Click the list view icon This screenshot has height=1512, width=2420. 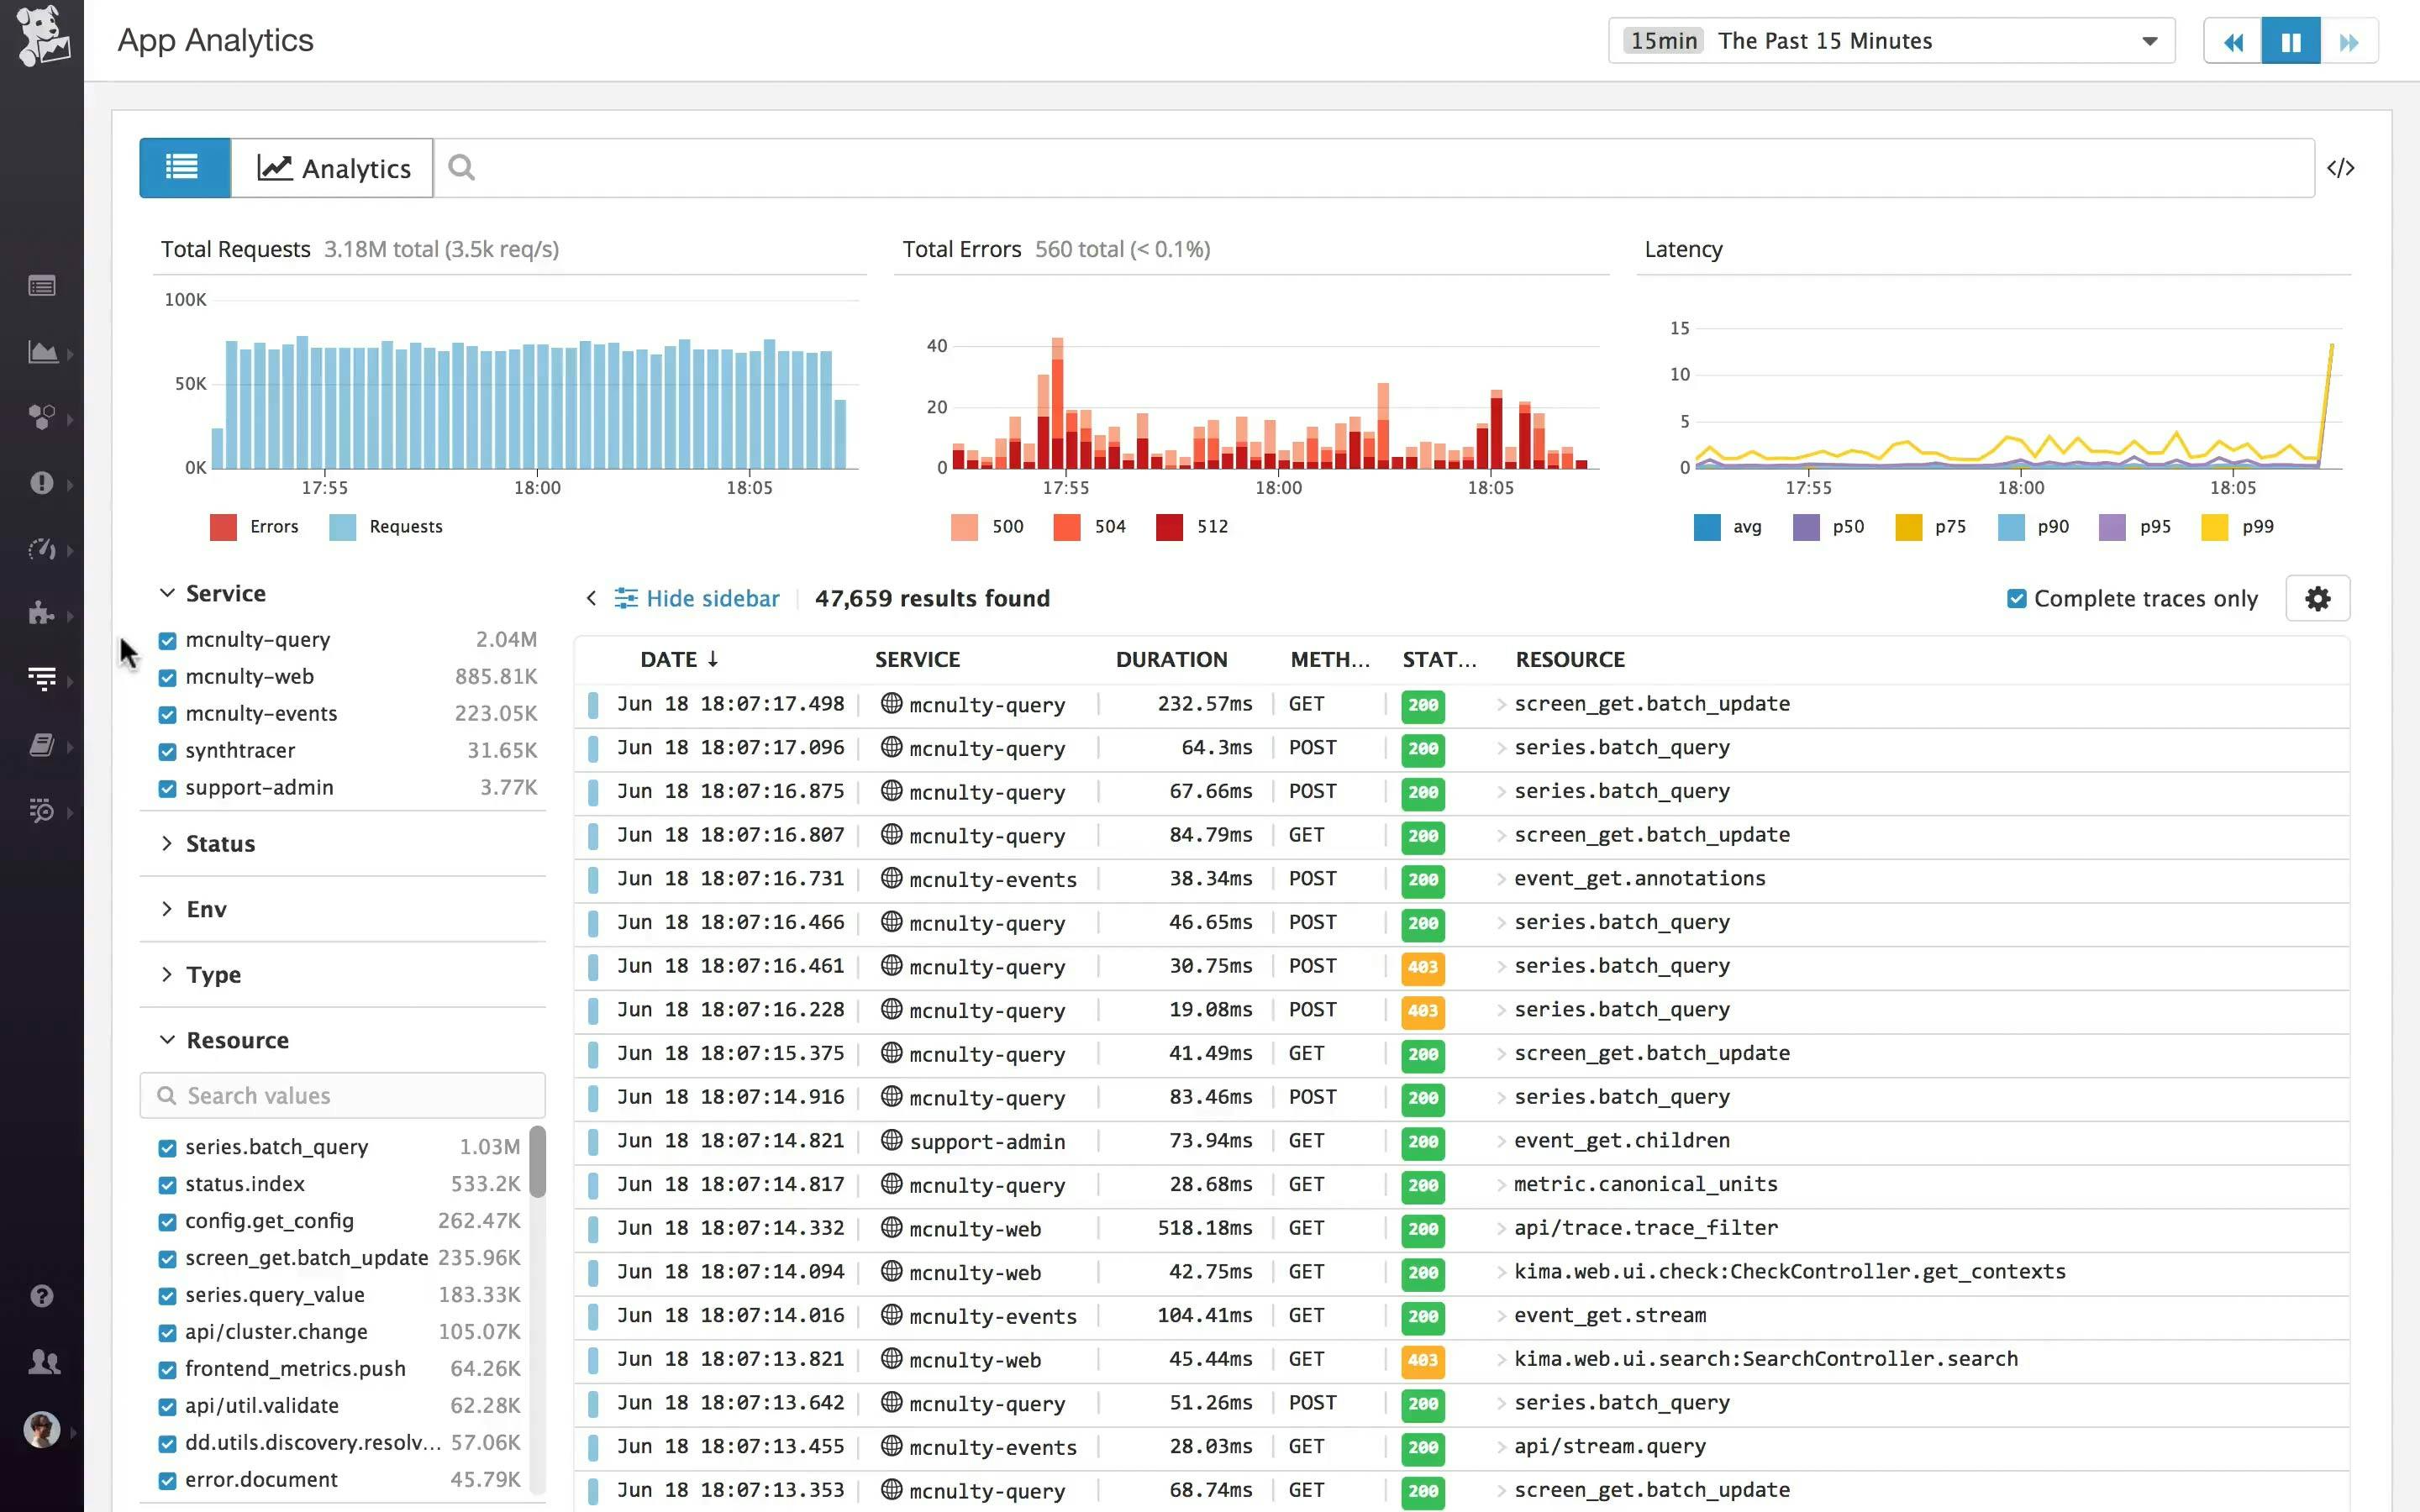pos(181,167)
